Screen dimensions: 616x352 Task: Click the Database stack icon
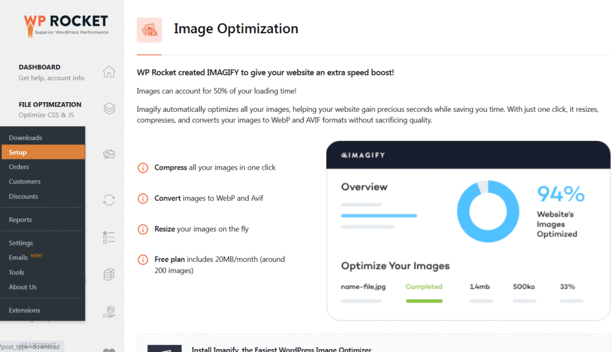tap(109, 275)
